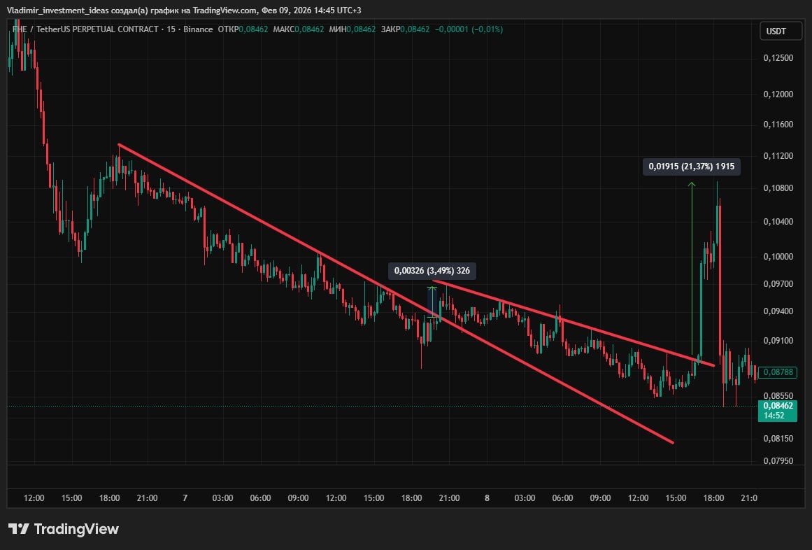Select the ЗАКР close value 0,08462

(x=415, y=29)
